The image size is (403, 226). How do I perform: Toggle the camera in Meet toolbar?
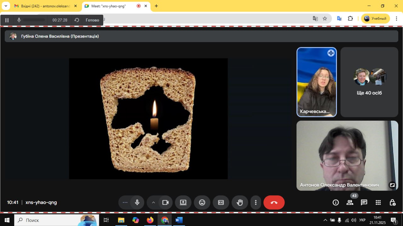[x=165, y=202]
